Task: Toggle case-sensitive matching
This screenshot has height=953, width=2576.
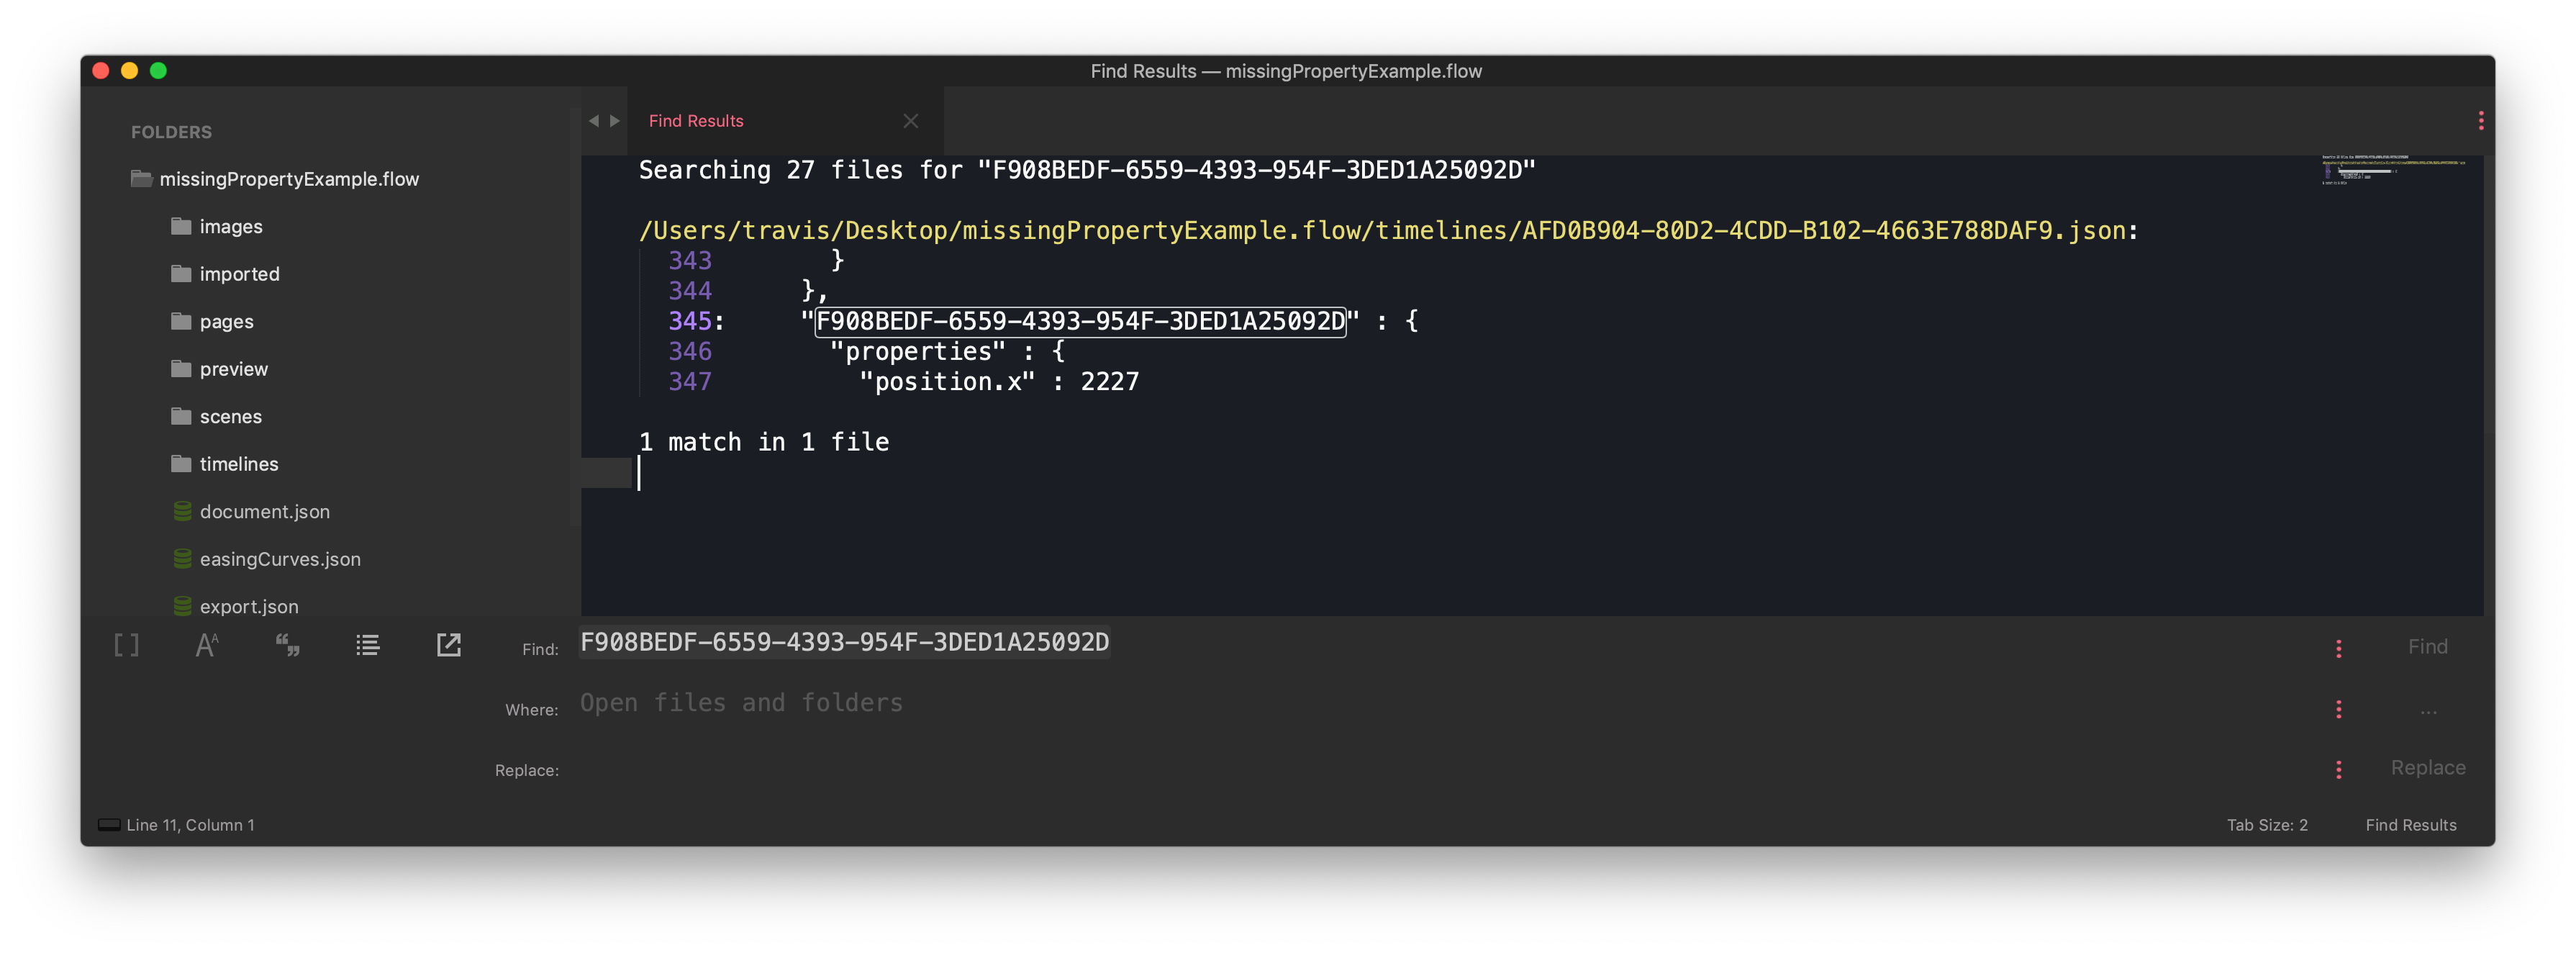Action: tap(207, 645)
